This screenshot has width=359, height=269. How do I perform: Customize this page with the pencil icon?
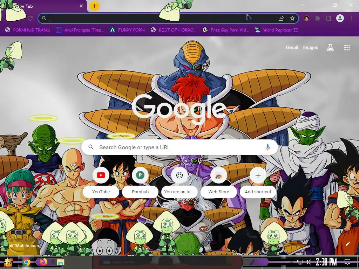click(347, 244)
